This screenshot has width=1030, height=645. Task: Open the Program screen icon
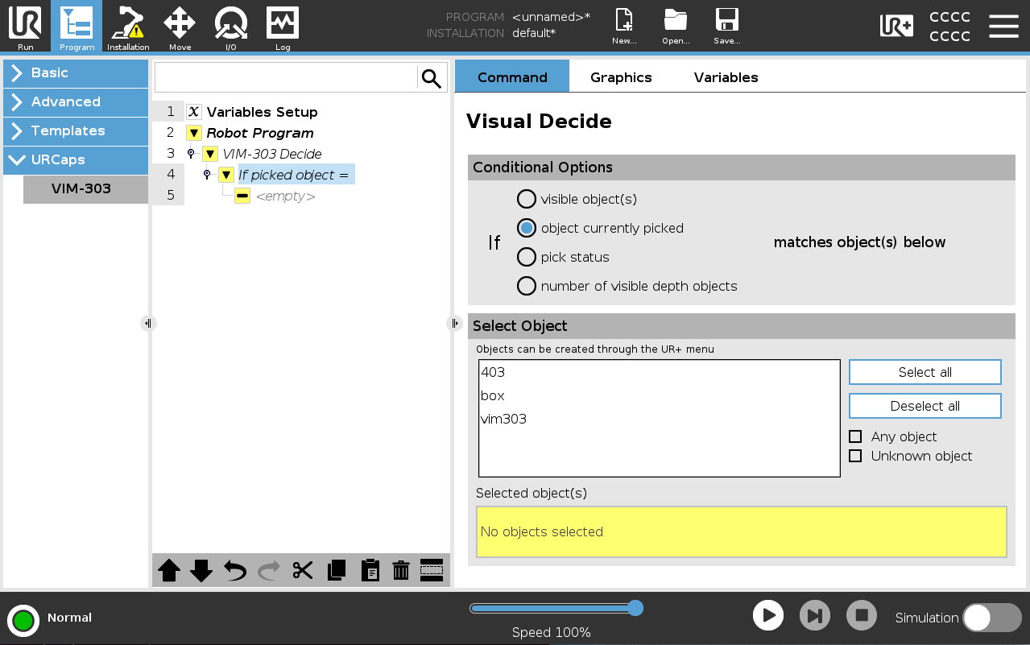coord(77,26)
